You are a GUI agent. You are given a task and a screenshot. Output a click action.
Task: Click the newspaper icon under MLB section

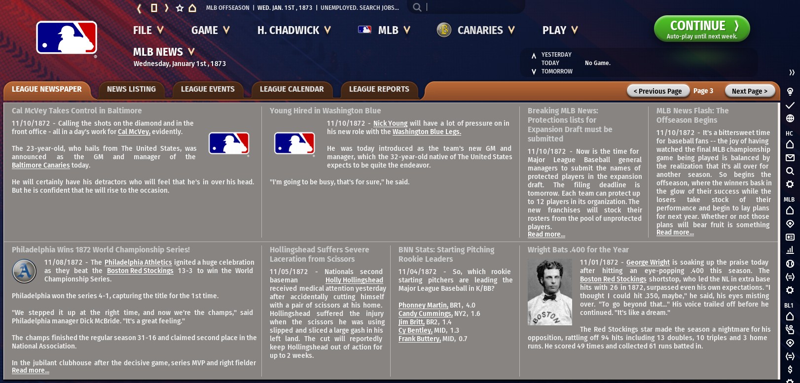coord(790,237)
